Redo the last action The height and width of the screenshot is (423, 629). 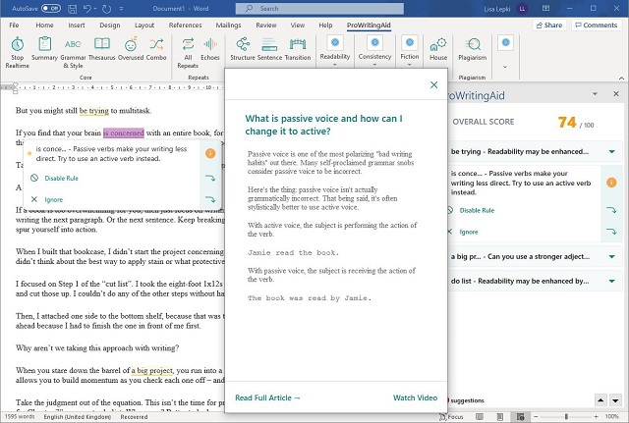click(106, 9)
